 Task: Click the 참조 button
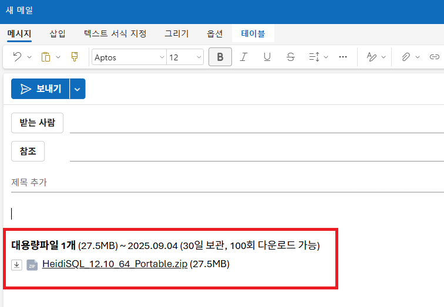[28, 151]
